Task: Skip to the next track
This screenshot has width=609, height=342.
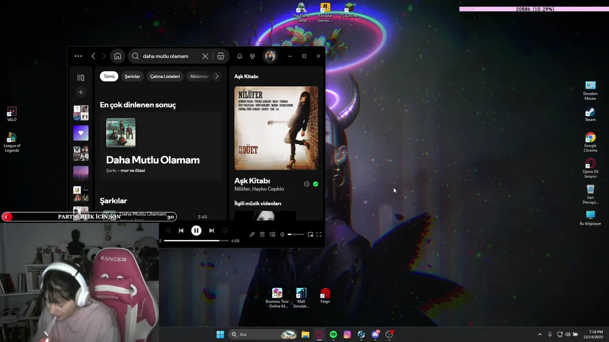Action: tap(211, 230)
